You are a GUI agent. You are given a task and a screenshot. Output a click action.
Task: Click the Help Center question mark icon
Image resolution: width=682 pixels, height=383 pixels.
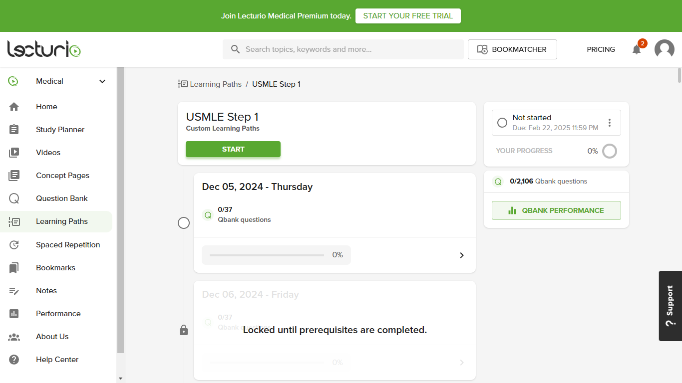pyautogui.click(x=14, y=360)
